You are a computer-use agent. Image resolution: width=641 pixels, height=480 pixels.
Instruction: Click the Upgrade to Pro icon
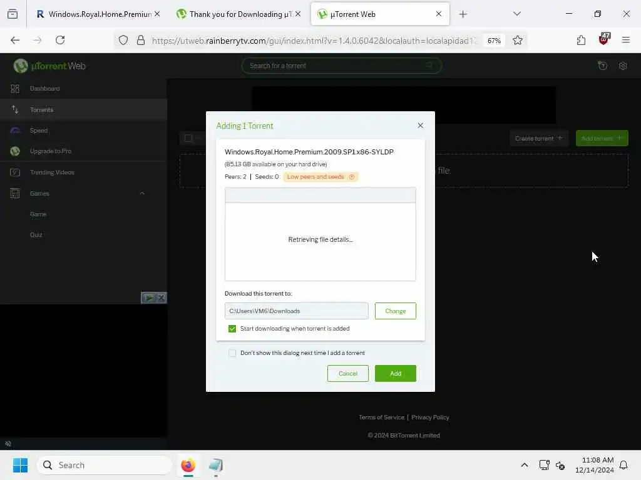pos(15,151)
